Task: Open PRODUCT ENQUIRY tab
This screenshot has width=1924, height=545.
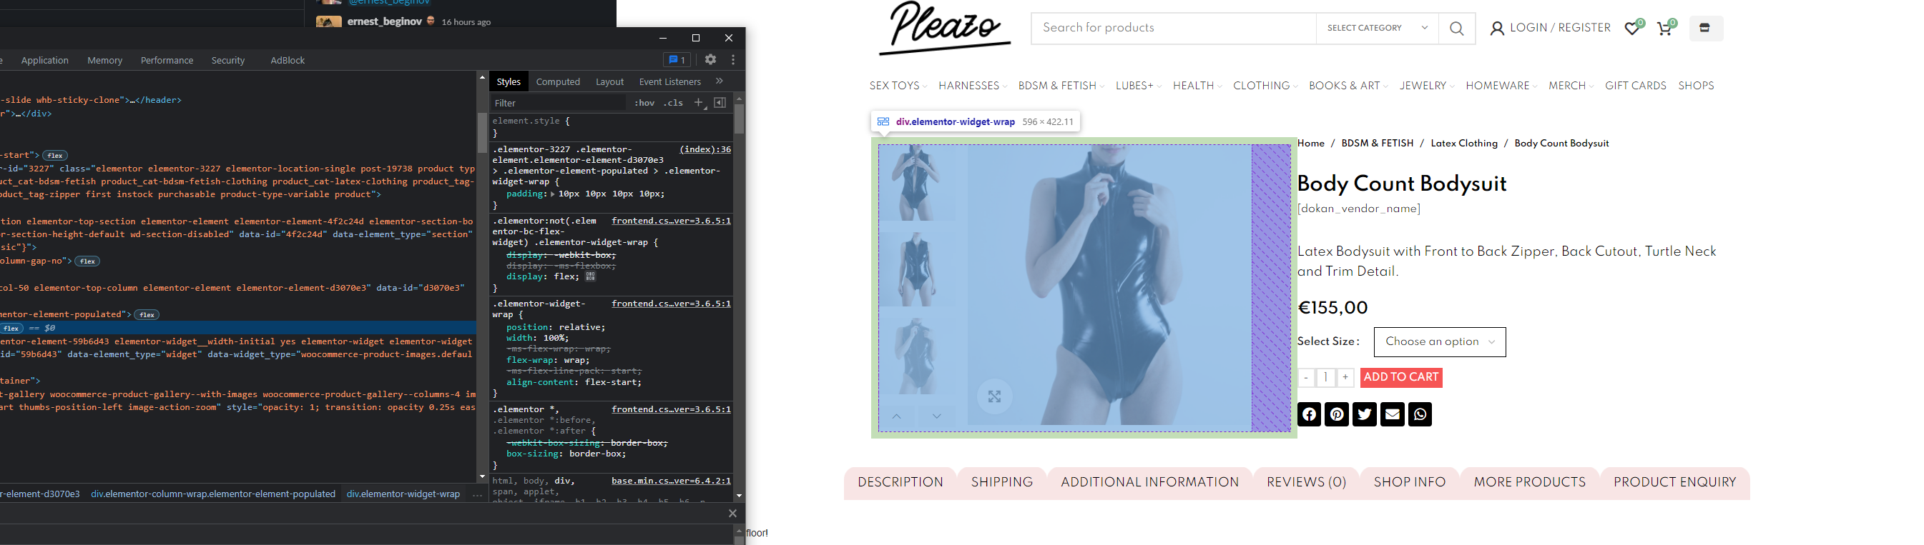Action: click(1674, 483)
